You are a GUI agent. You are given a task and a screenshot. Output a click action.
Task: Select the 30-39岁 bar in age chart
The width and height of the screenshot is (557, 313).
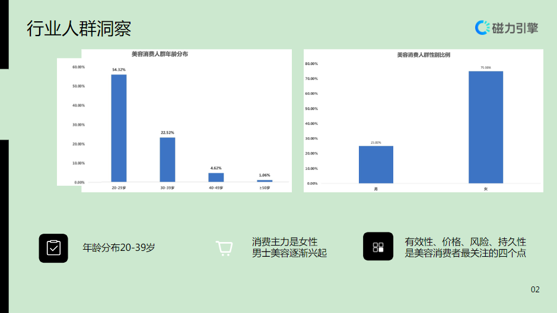tap(167, 159)
